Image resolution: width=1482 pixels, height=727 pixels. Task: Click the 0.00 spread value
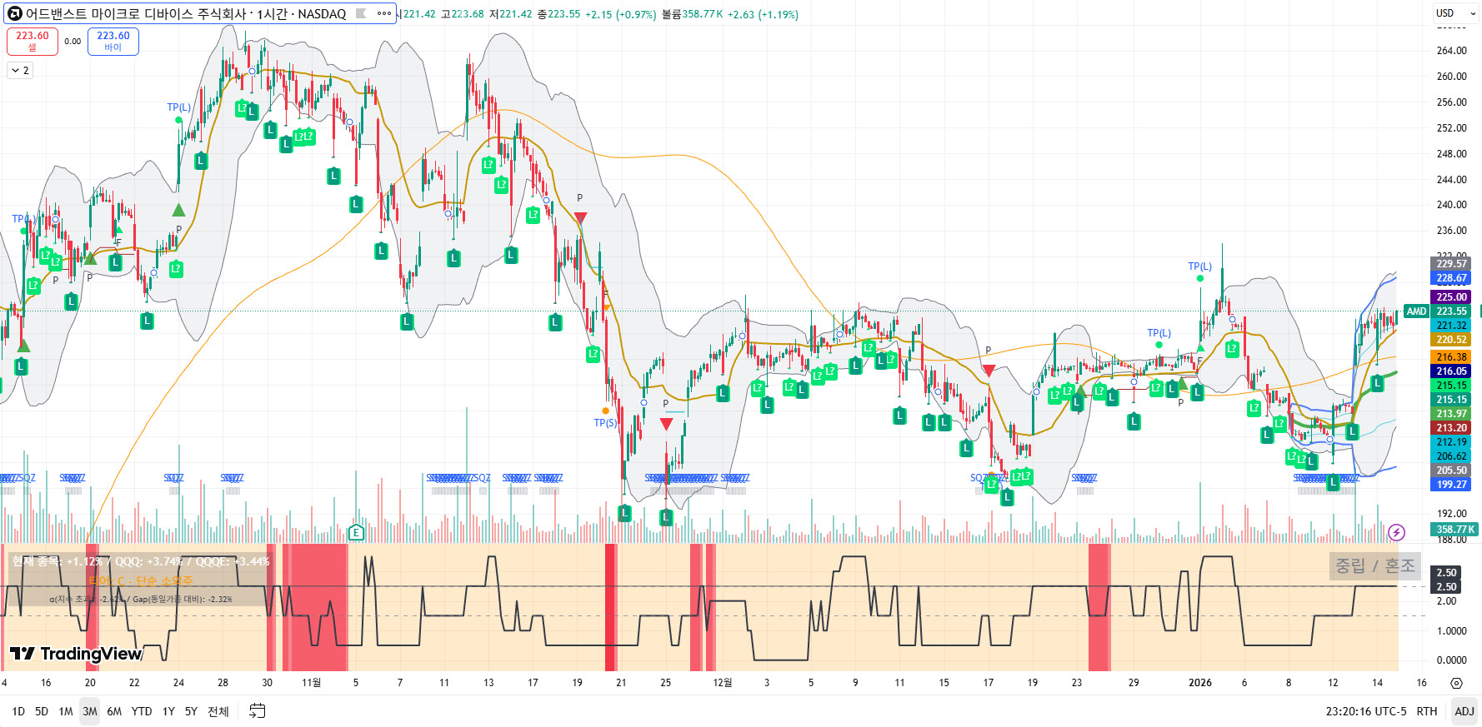click(73, 42)
